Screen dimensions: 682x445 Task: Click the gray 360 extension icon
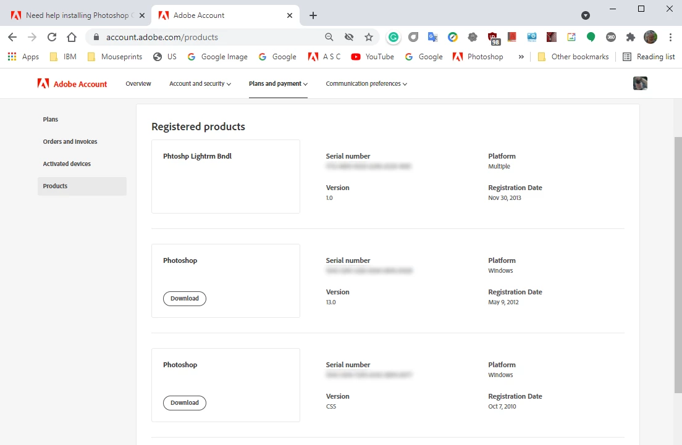611,38
